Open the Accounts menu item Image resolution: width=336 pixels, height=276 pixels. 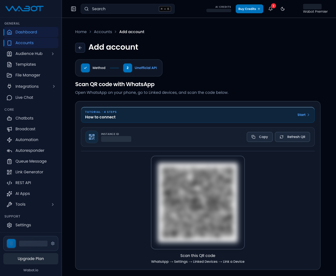[31, 43]
